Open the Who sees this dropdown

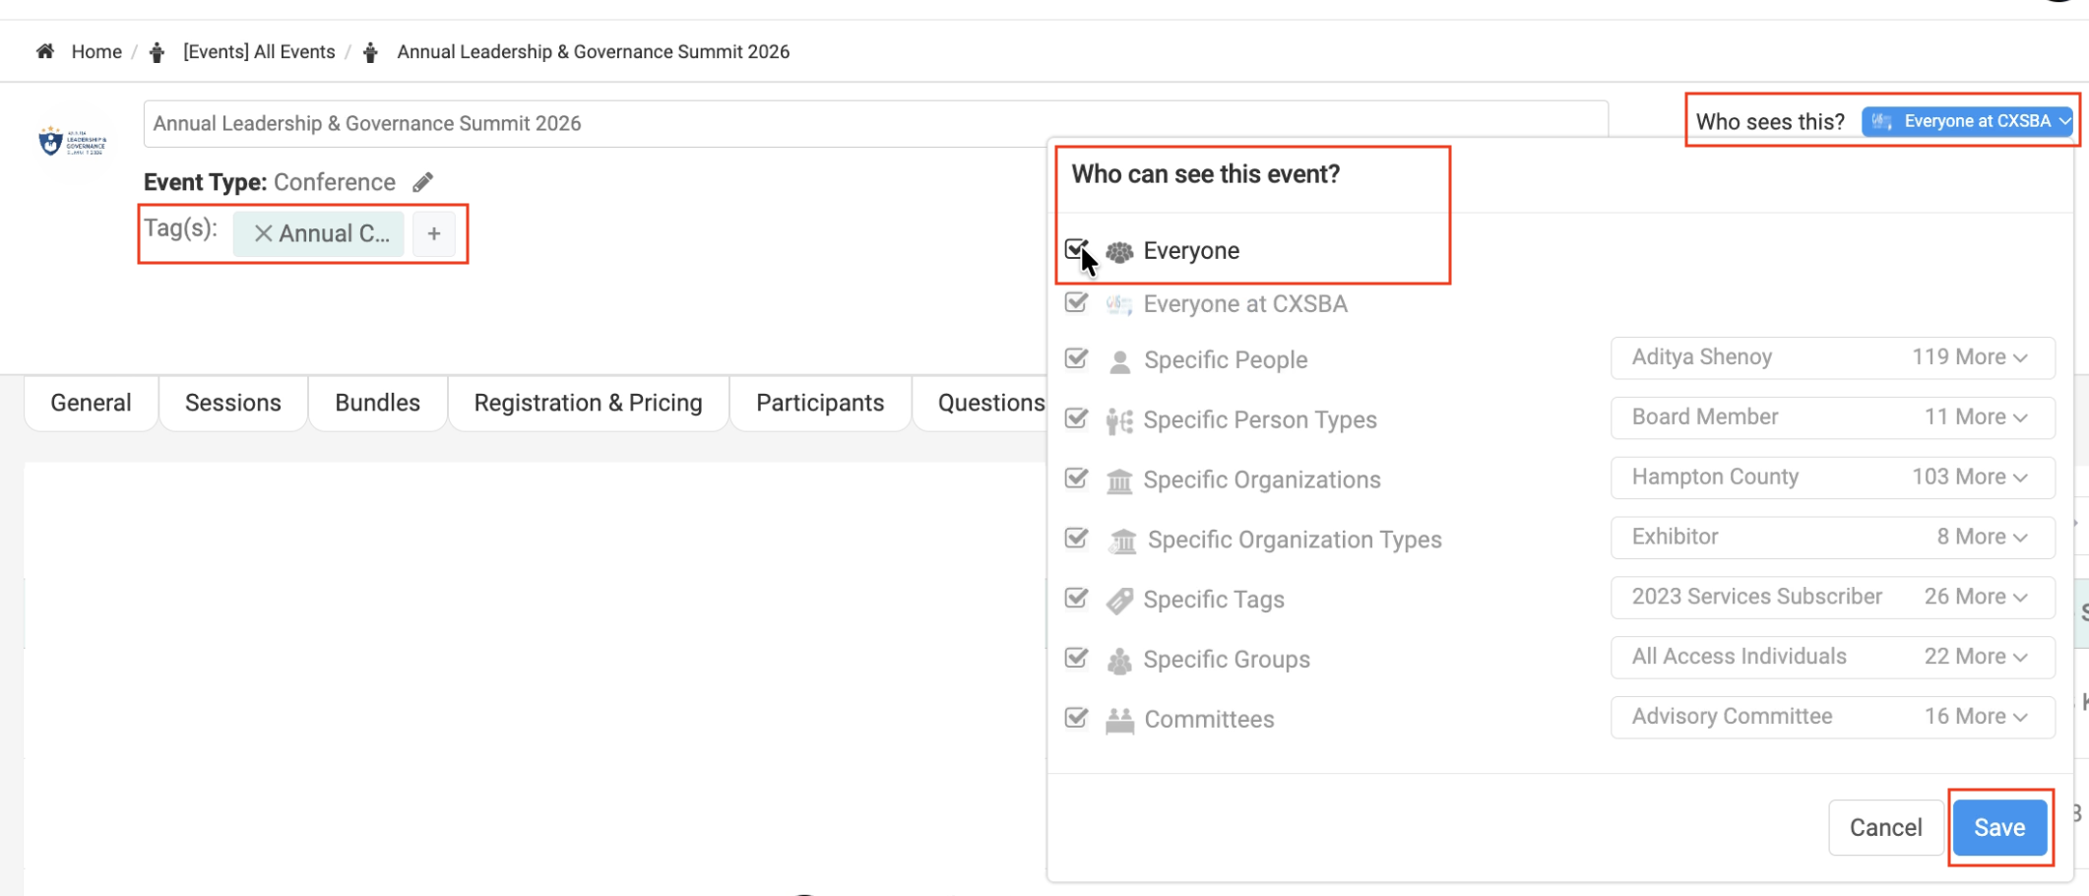coord(1966,121)
